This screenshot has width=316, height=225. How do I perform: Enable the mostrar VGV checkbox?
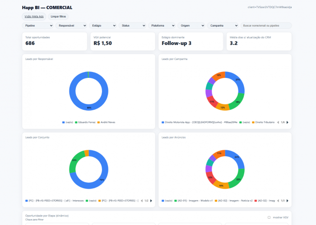(x=269, y=217)
